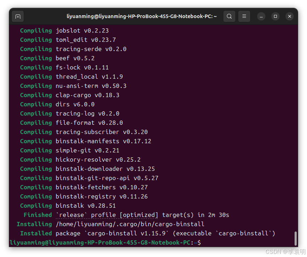Minimize the terminal window
Image resolution: width=307 pixels, height=257 pixels.
tap(261, 16)
